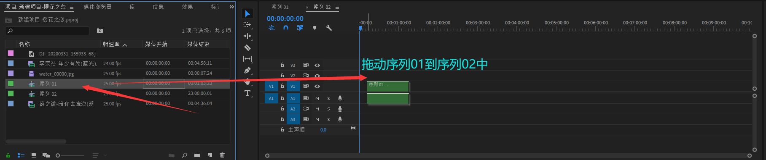Hide V2 track output eye

click(317, 76)
